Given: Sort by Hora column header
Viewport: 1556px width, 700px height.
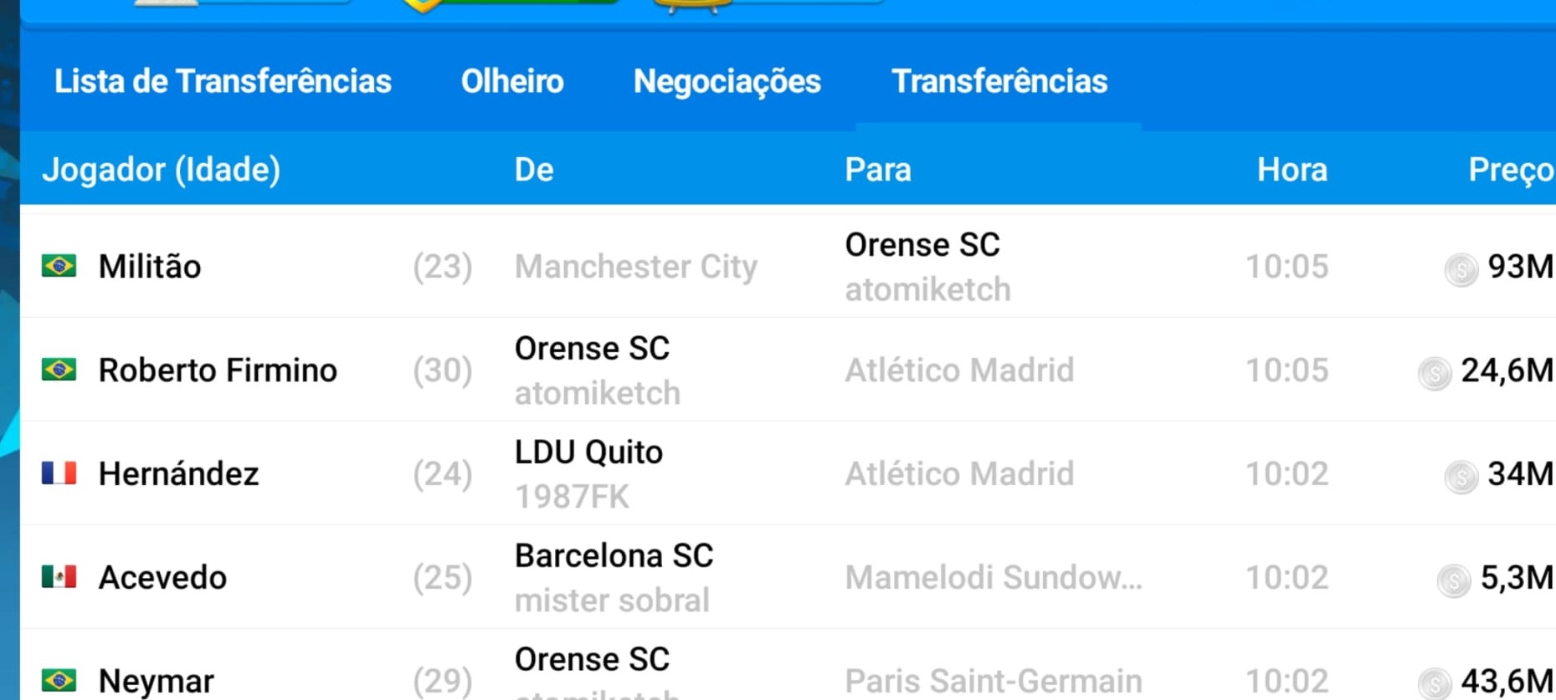Looking at the screenshot, I should pos(1292,170).
